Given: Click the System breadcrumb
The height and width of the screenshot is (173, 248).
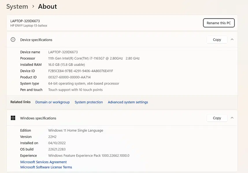Looking at the screenshot, I should click(17, 6).
